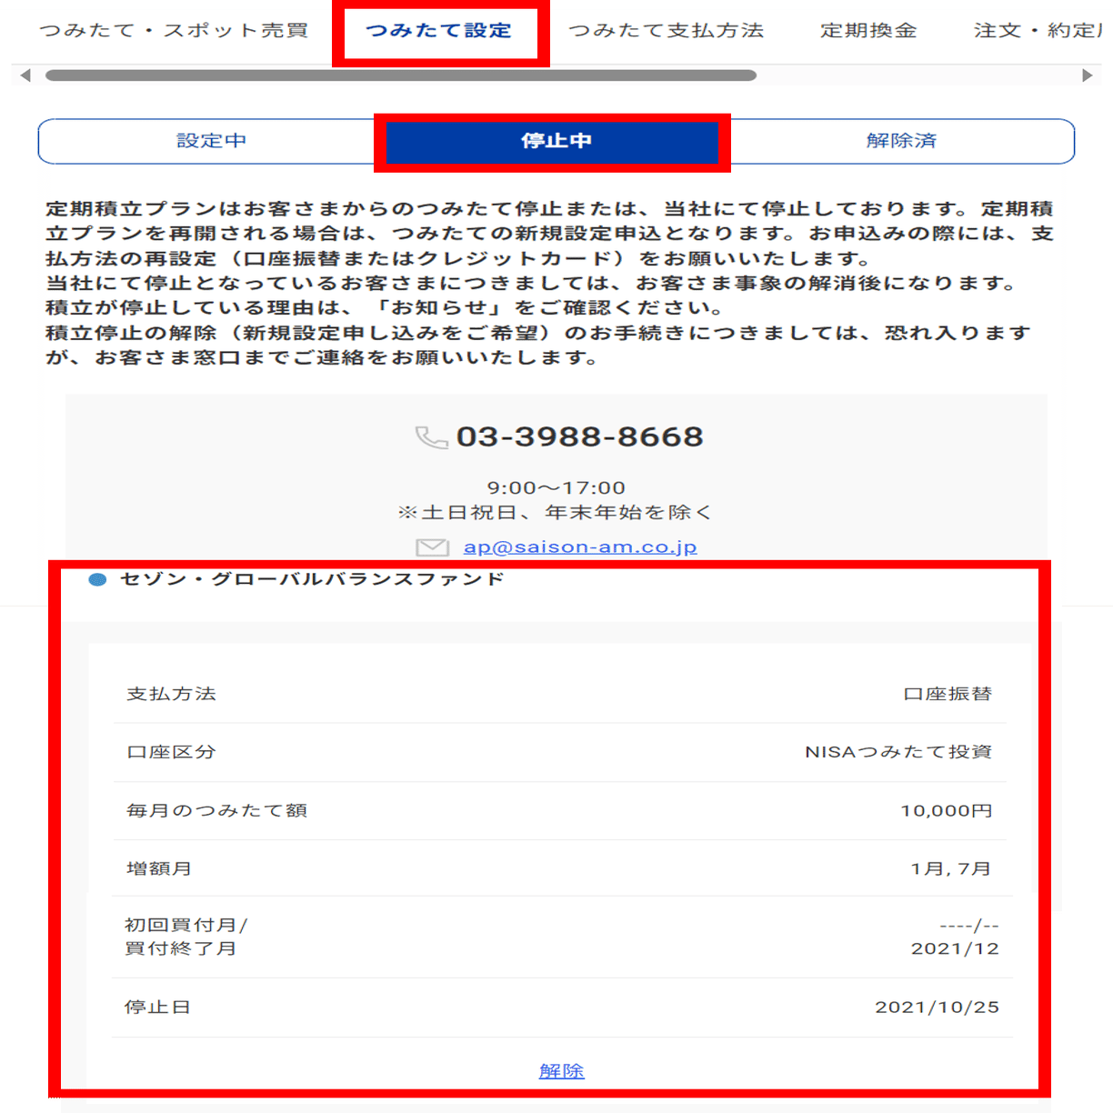This screenshot has width=1113, height=1113.
Task: Click the 支払方法 label
Action: pyautogui.click(x=171, y=694)
